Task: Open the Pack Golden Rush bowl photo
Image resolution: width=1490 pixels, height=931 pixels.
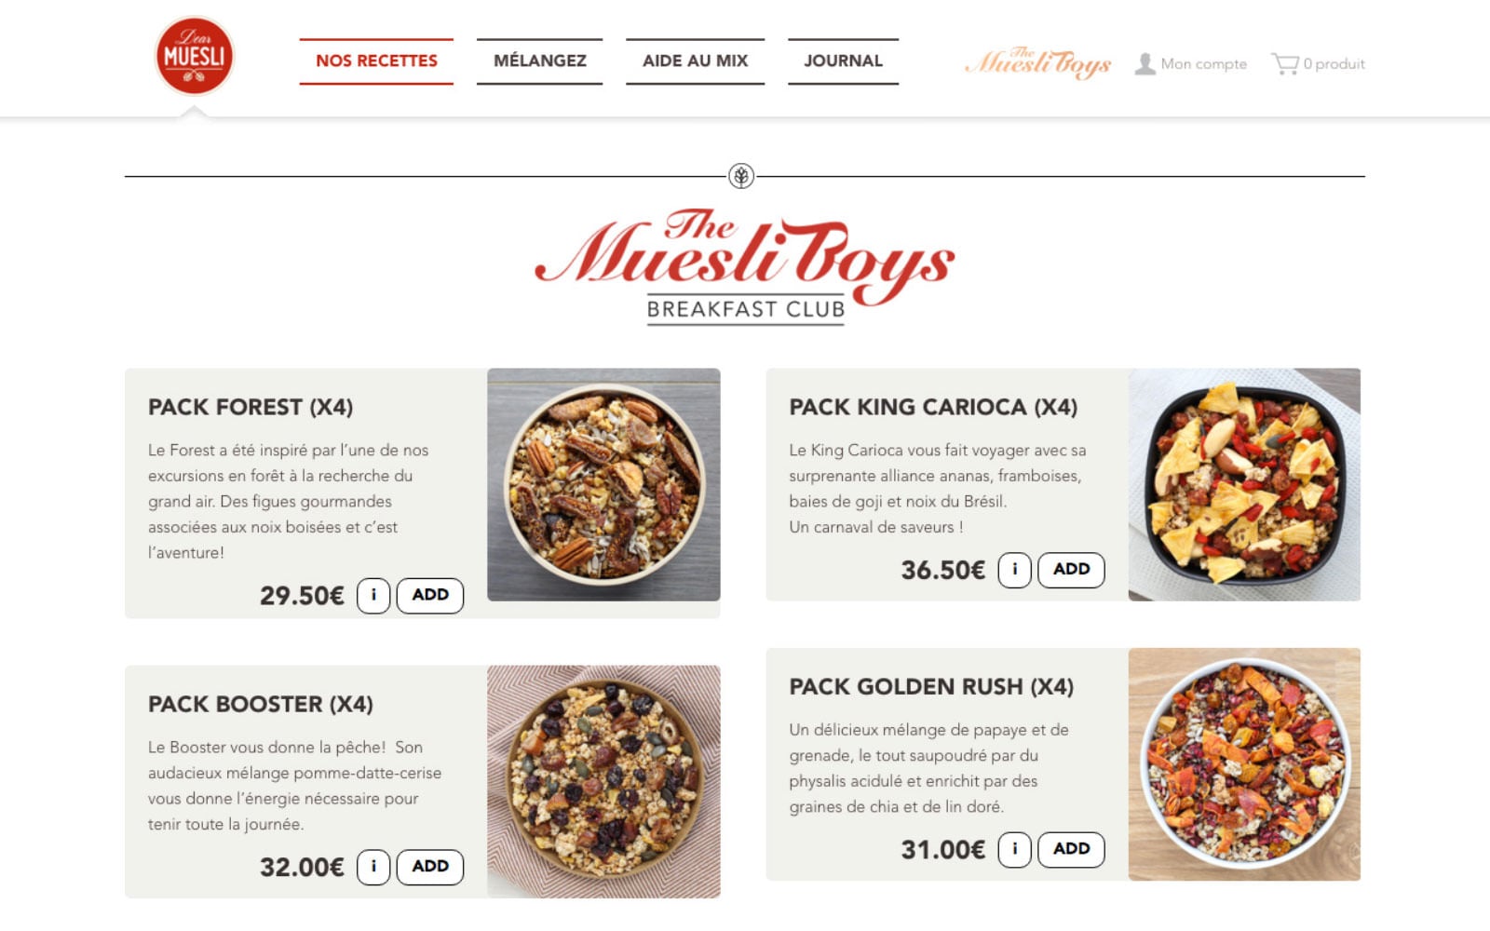Action: click(x=1244, y=764)
